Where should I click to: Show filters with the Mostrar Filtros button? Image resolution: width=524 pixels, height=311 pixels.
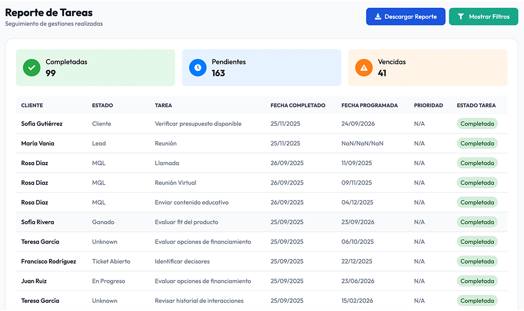coord(484,16)
